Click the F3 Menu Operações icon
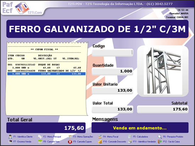Screen dimensions: 195x146 (70, 137)
